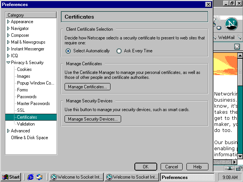Expand the Navigator category
The image size is (243, 182).
(8, 28)
